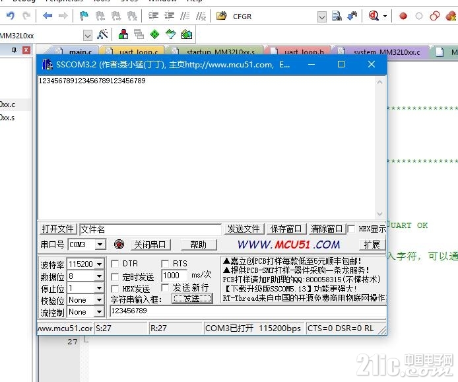The image size is (458, 382).
Task: Switch to the uart_loop.h tab
Action: (300, 52)
